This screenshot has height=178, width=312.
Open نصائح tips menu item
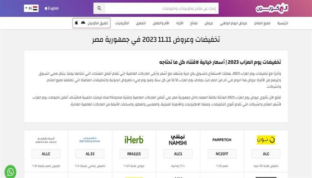click(x=193, y=23)
